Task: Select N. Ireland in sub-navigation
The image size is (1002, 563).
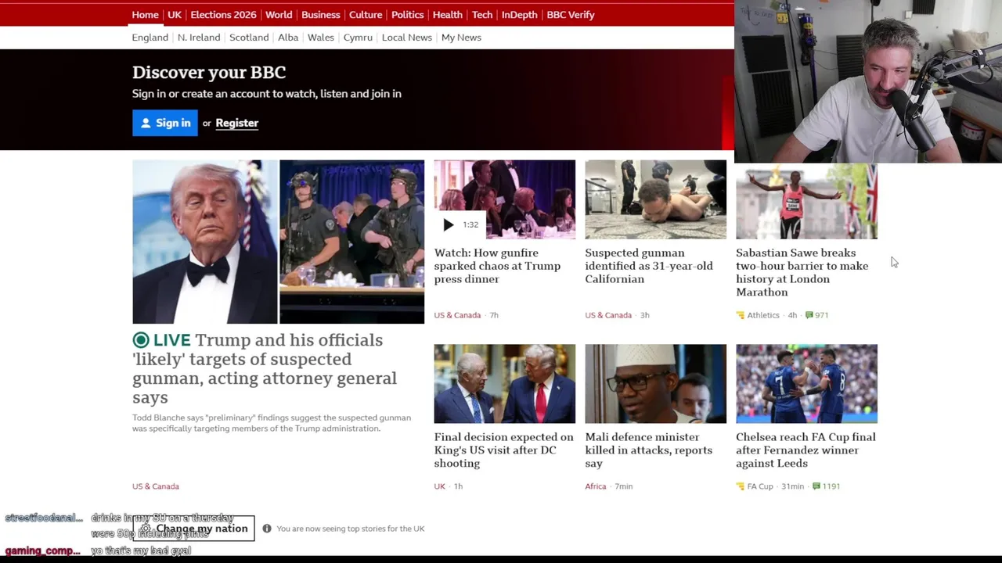Action: point(199,38)
